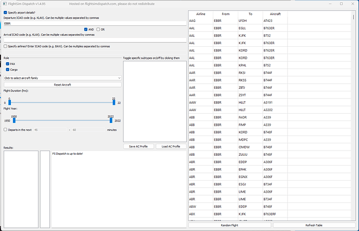Click the B752 cell for AAL to KPHL
359x231 pixels.
click(x=275, y=65)
